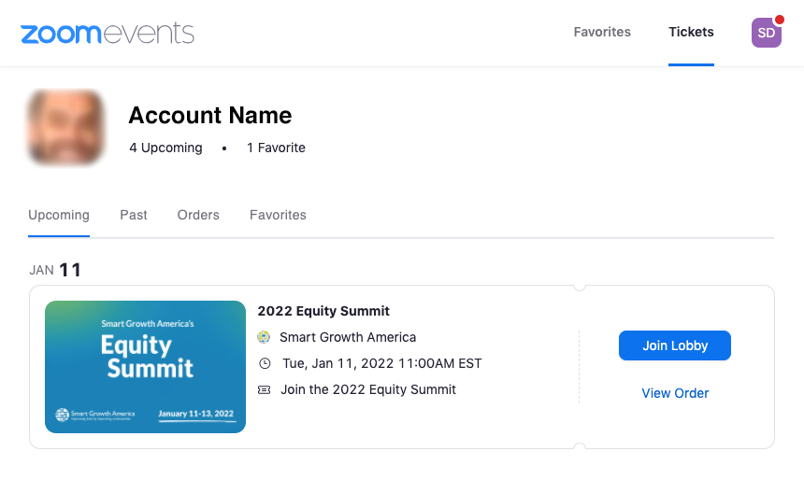
Task: Click the 1 Favorite count
Action: coord(276,148)
